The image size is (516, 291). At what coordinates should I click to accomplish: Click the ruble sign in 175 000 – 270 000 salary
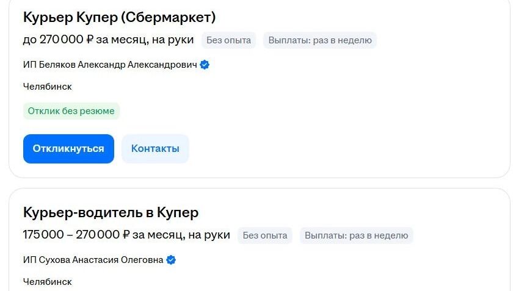126,235
